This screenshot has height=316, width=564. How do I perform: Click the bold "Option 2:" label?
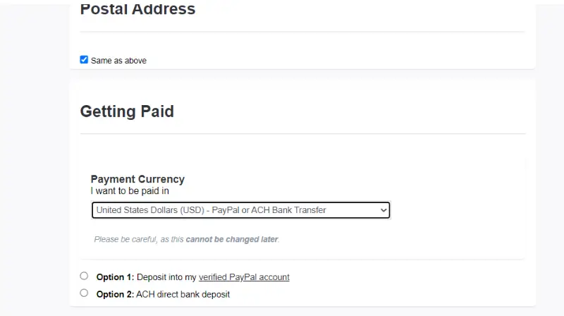coord(115,294)
